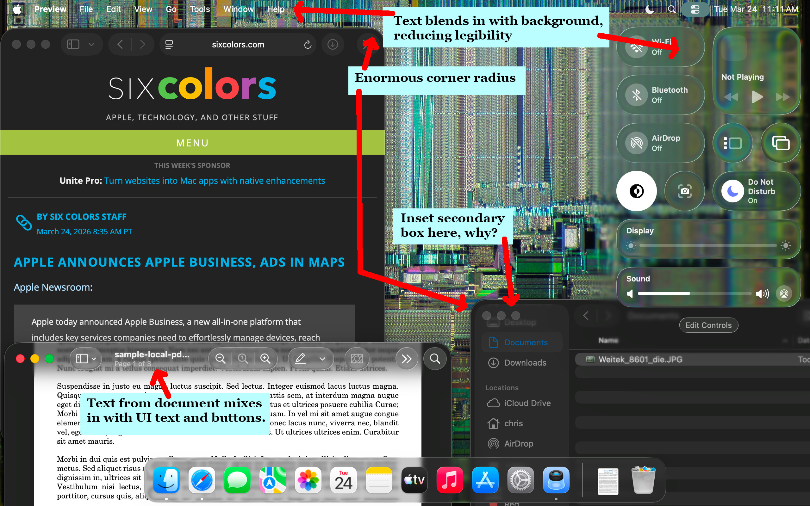
Task: Open Safari from the Dock
Action: coord(202,480)
